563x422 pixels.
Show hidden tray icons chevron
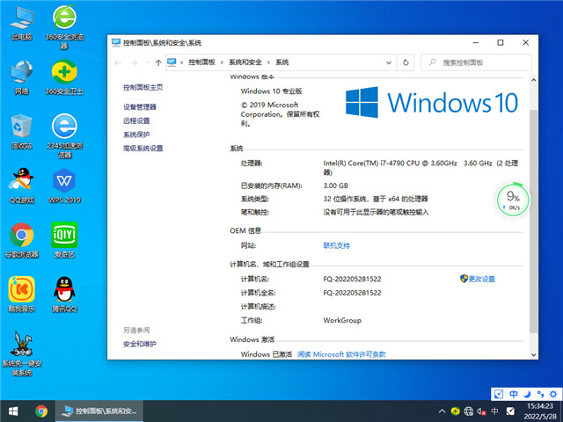442,411
